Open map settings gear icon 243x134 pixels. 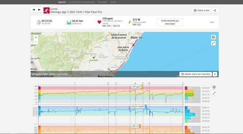point(213,37)
